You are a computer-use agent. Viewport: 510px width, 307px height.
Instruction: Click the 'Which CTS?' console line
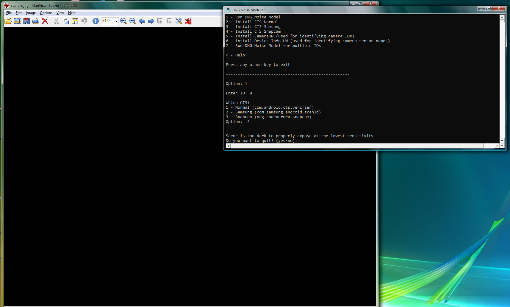pyautogui.click(x=237, y=103)
